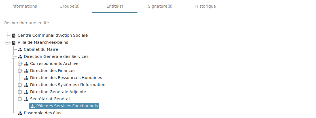Viewport: 316px width, 118px height.
Task: Collapse the Ville de Maarch-les-bains node
Action: pyautogui.click(x=7, y=43)
